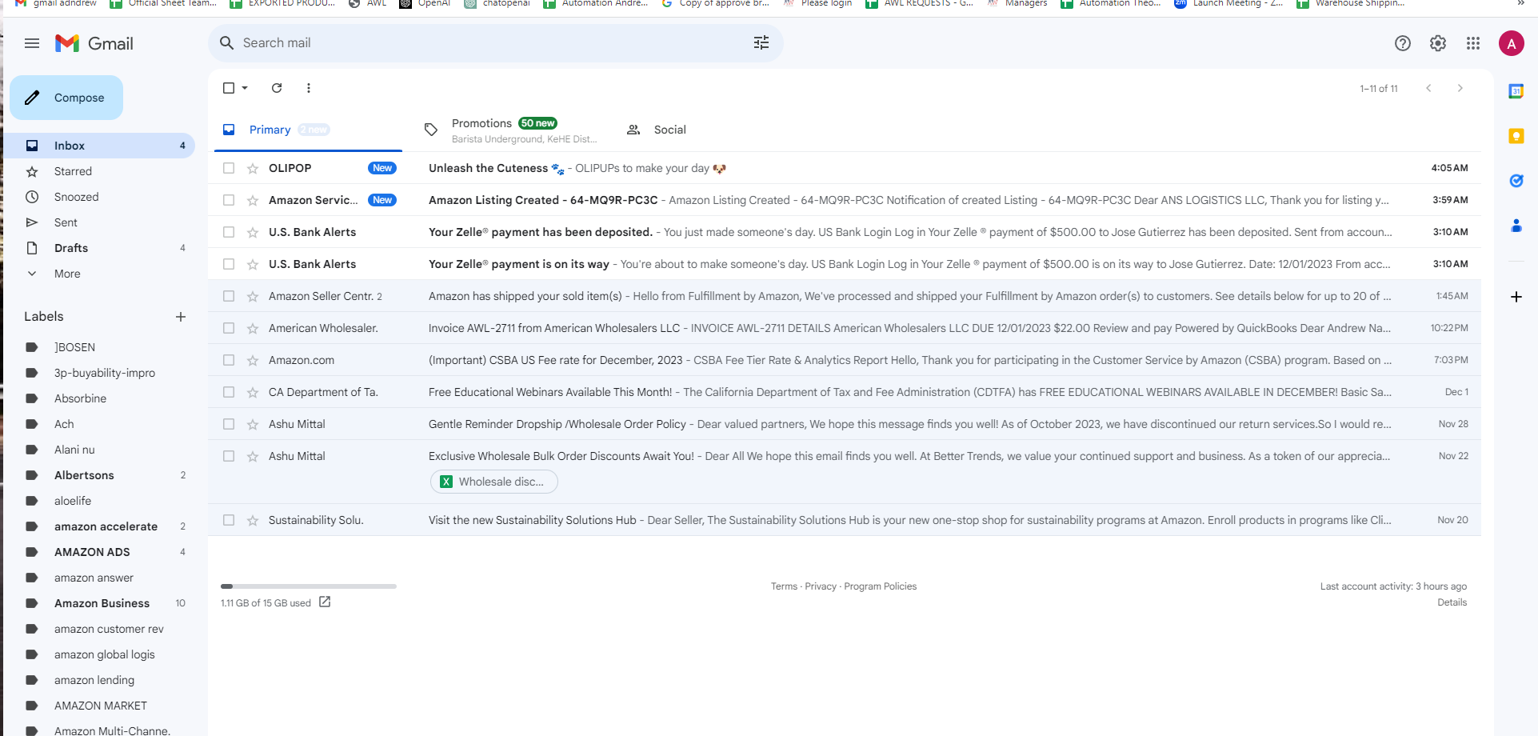This screenshot has width=1538, height=736.
Task: Open the Alani nu label
Action: tap(99, 450)
